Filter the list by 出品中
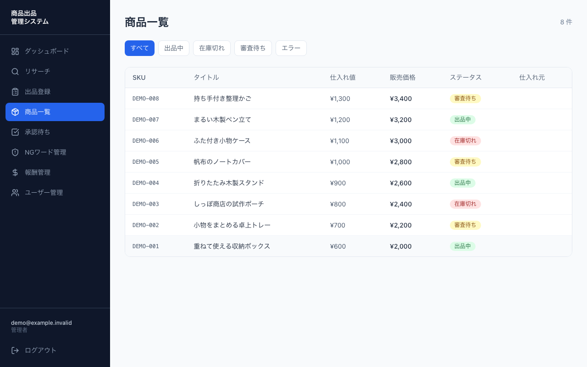587x367 pixels. tap(174, 48)
